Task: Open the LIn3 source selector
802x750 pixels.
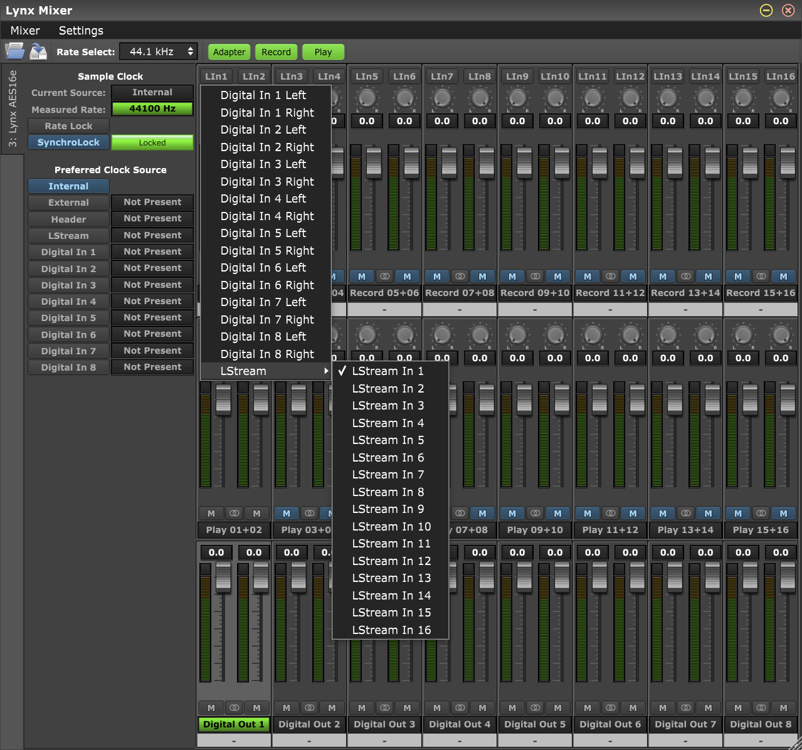Action: pos(292,77)
